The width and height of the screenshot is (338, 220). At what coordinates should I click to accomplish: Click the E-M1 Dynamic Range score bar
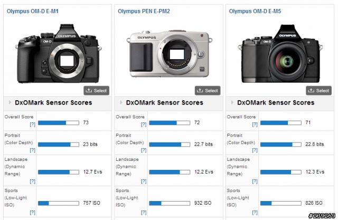pos(59,172)
